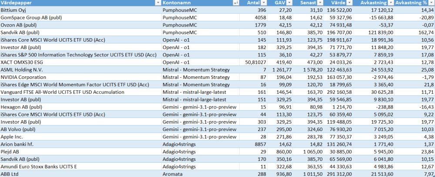
Task: Select the Avkastning % value 23,84
Action: (x=415, y=152)
